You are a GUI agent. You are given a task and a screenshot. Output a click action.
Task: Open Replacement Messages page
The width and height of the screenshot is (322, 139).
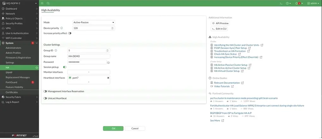18,78
